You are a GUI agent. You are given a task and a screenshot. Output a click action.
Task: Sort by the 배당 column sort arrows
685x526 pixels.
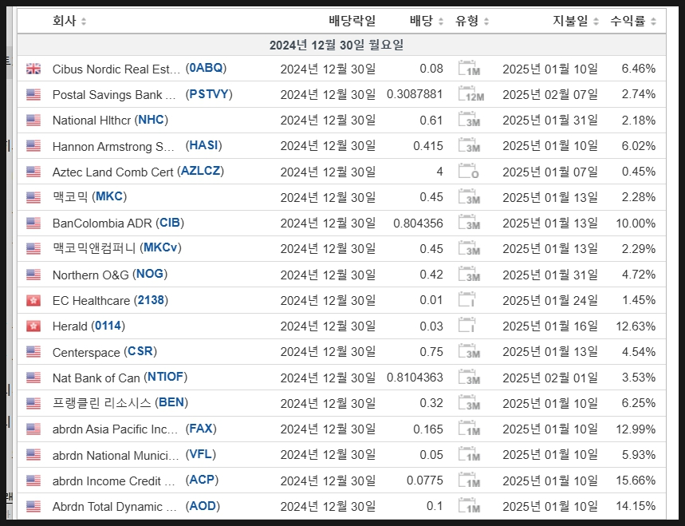tap(441, 22)
